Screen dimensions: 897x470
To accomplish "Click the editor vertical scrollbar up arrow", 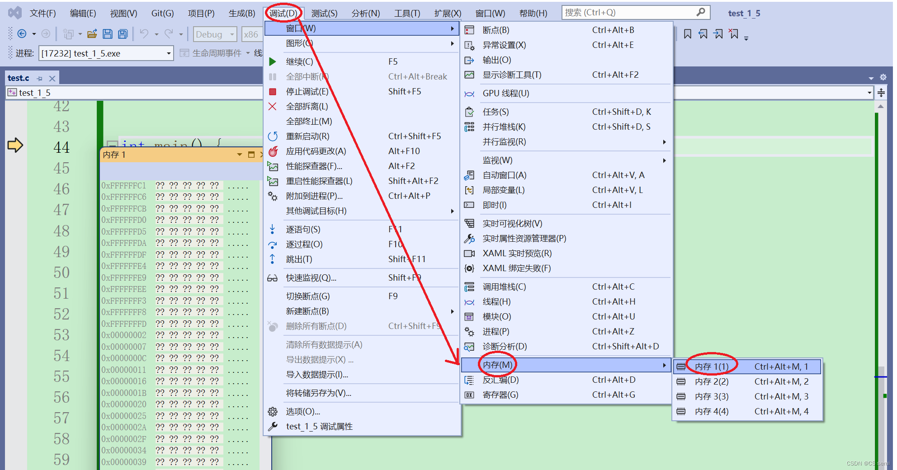I will pos(880,106).
